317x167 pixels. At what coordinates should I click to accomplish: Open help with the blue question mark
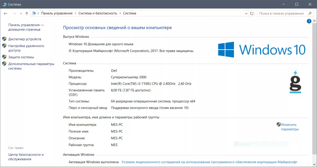pyautogui.click(x=309, y=21)
